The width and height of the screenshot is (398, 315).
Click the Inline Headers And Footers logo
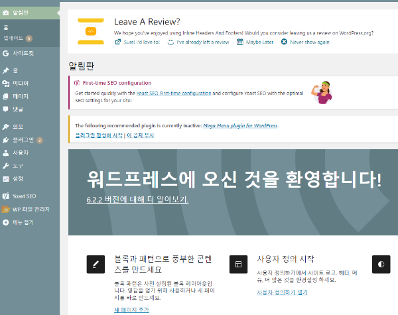pos(91,31)
